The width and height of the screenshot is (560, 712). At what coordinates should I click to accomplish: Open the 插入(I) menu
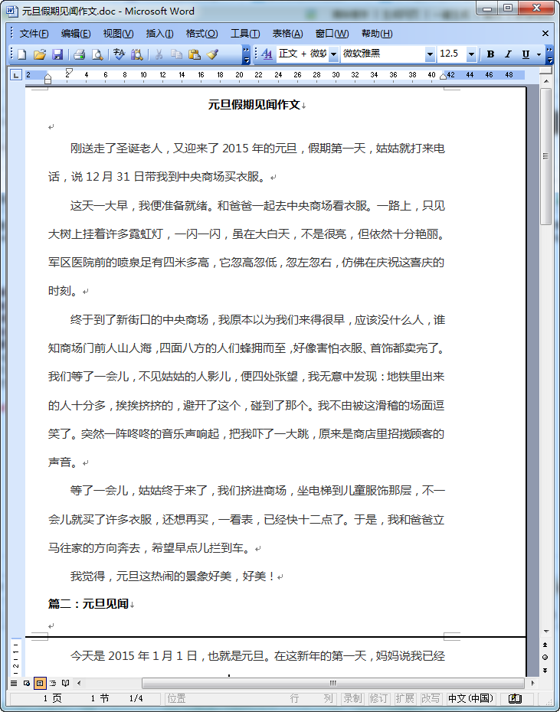click(159, 34)
